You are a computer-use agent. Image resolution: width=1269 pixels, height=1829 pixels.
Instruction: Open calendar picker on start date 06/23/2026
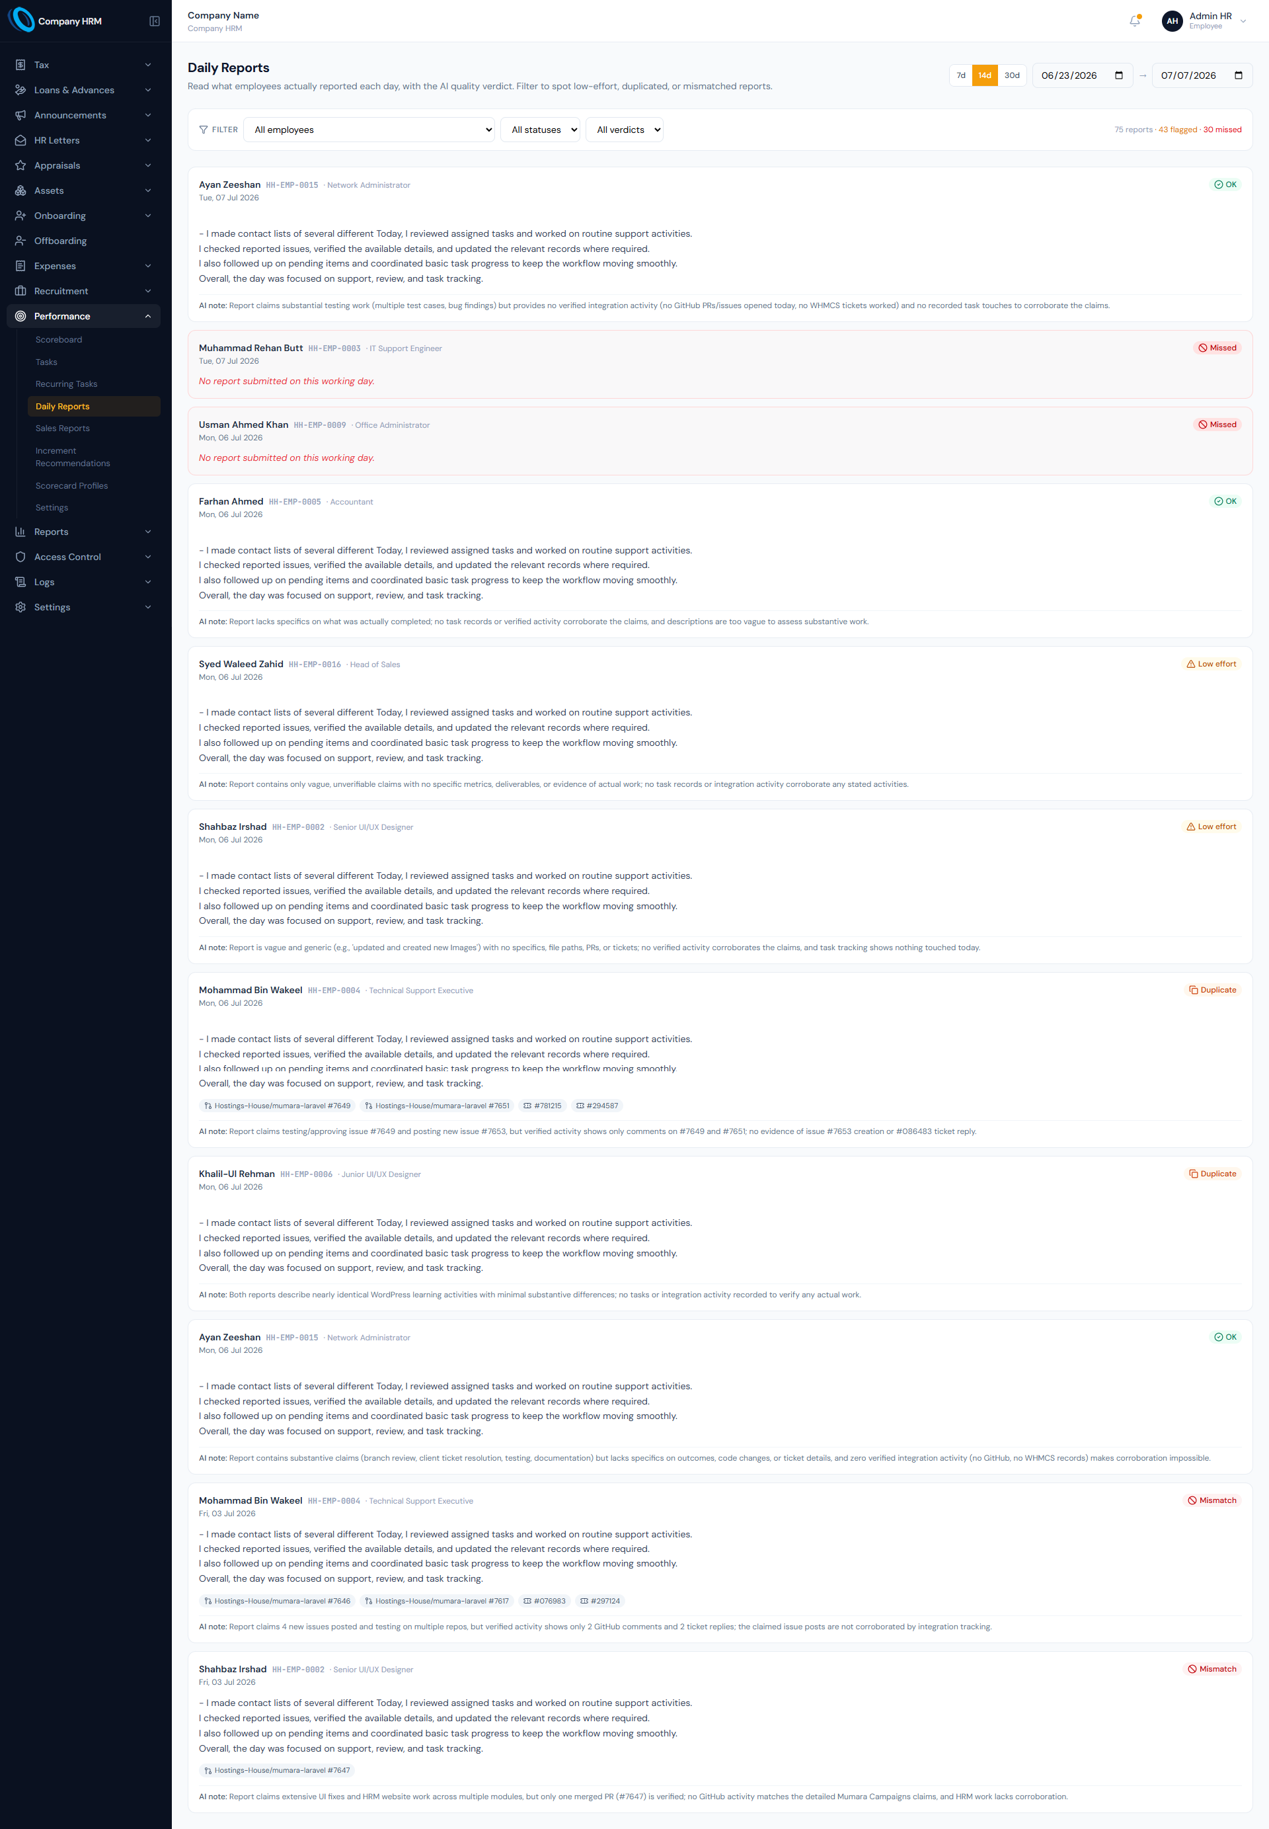point(1119,75)
